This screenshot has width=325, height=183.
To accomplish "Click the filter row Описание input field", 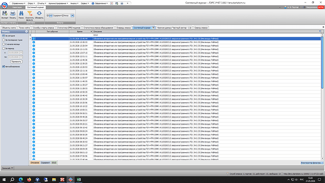I will pos(206,35).
